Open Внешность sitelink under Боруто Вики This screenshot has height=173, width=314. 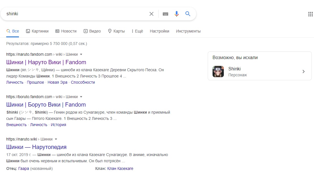pos(16,125)
